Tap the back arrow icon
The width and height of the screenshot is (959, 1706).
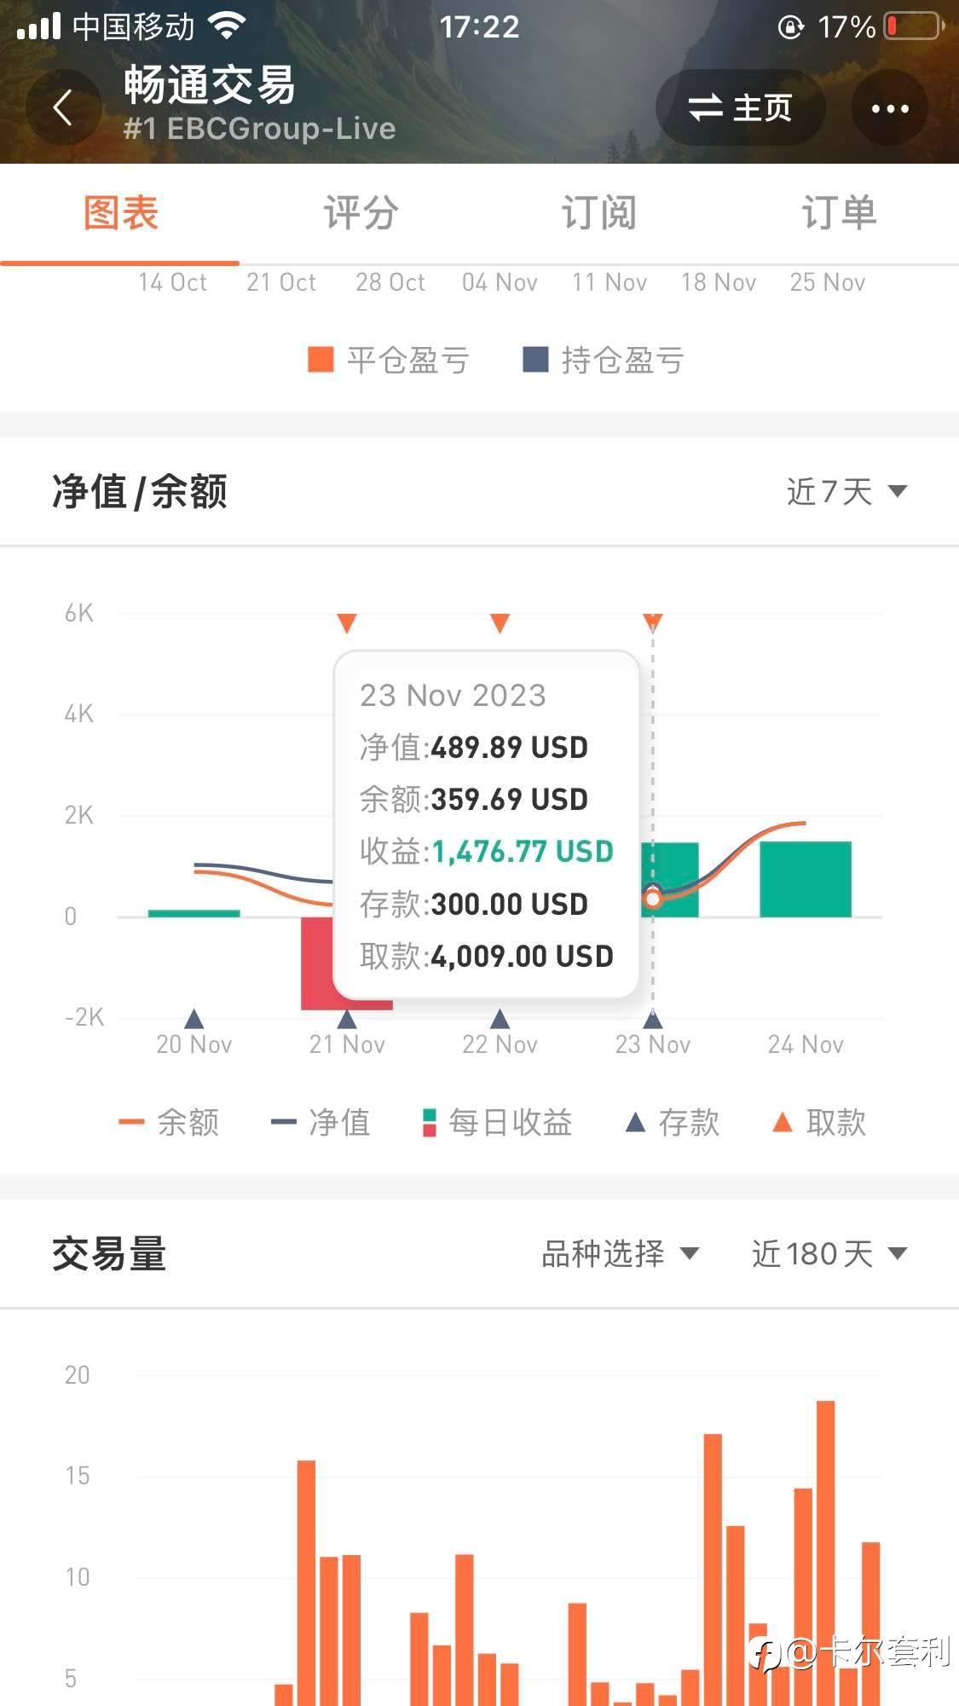(63, 108)
